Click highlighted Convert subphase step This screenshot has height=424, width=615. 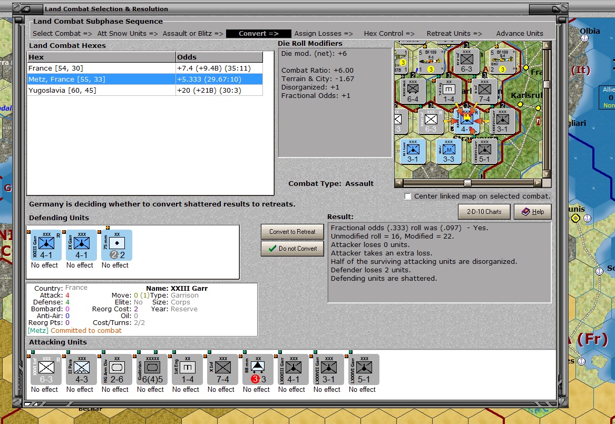(258, 34)
